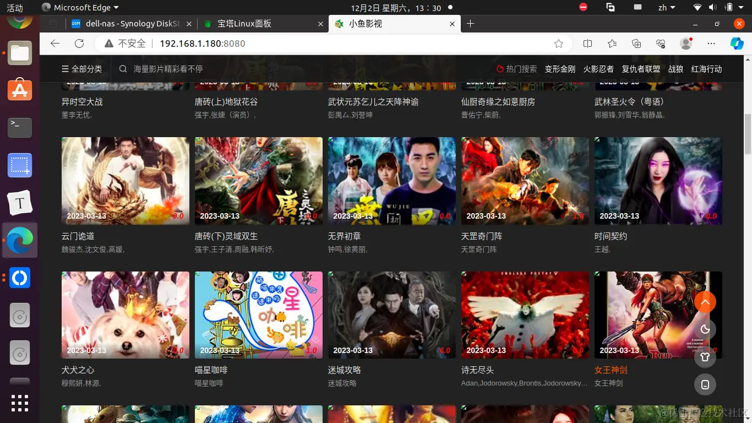Click the search magnifier icon

tap(123, 69)
